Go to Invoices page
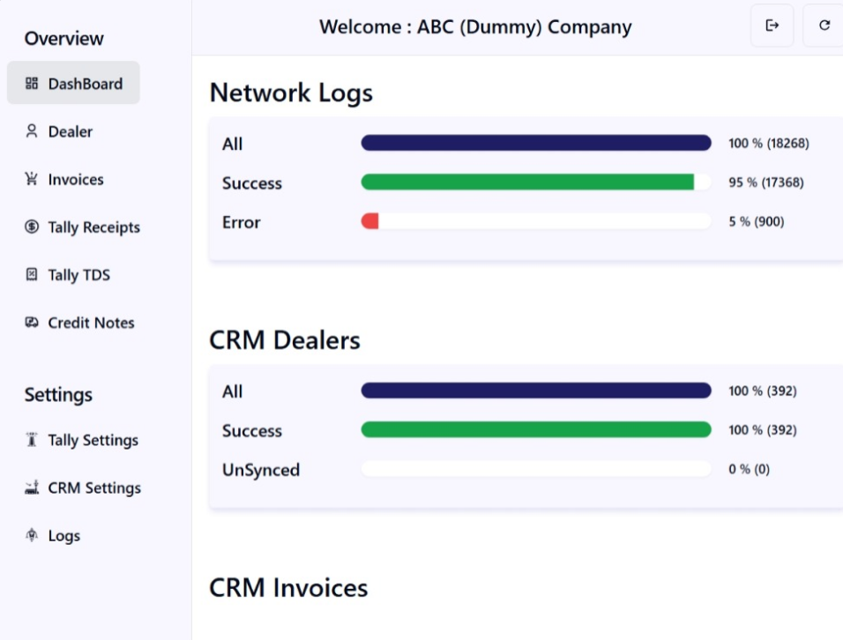Image resolution: width=843 pixels, height=640 pixels. [75, 179]
